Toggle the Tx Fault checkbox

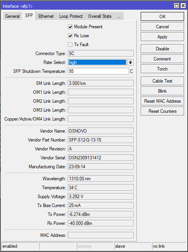click(70, 45)
